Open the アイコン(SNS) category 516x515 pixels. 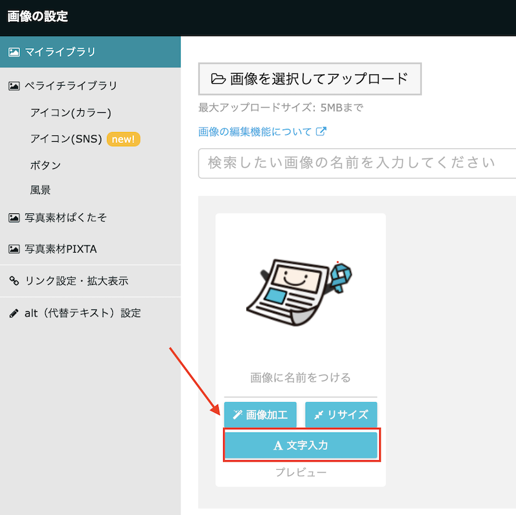tap(66, 139)
